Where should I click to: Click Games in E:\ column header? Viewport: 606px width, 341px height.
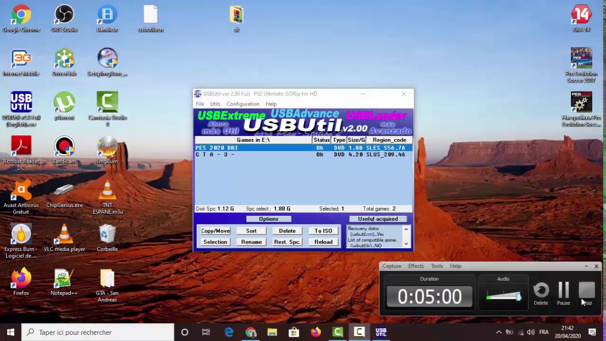click(x=253, y=140)
